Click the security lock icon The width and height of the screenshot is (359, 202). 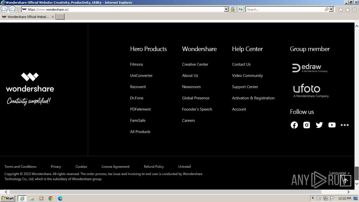pos(233,9)
